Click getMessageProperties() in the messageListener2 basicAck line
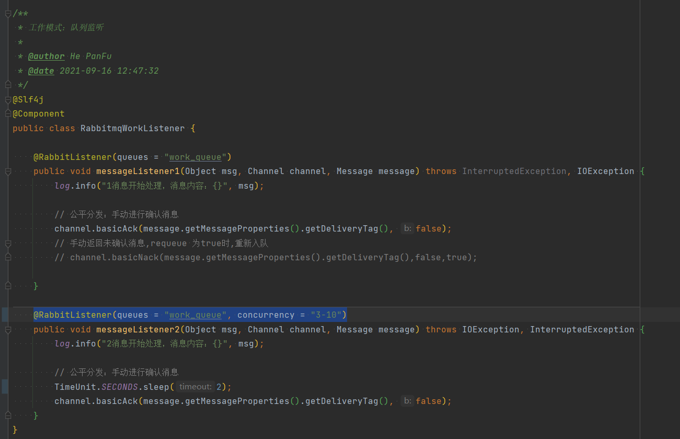 (x=243, y=401)
